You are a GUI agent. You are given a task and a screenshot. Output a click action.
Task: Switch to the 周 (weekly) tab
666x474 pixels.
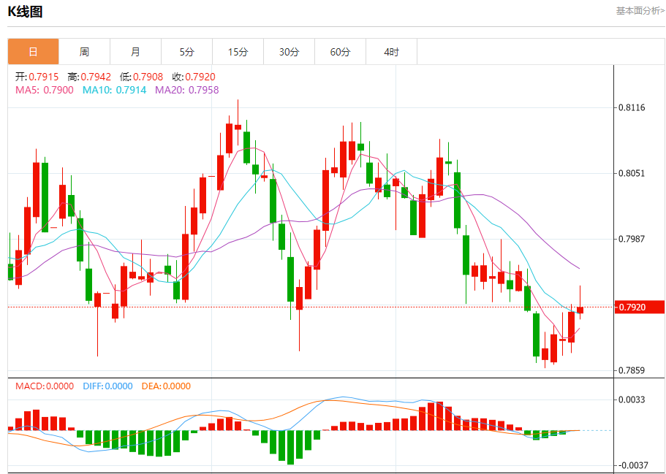[x=84, y=52]
